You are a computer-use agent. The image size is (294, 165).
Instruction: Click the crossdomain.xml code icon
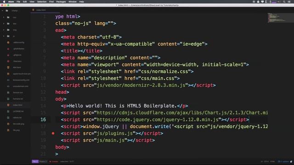click(8, 86)
